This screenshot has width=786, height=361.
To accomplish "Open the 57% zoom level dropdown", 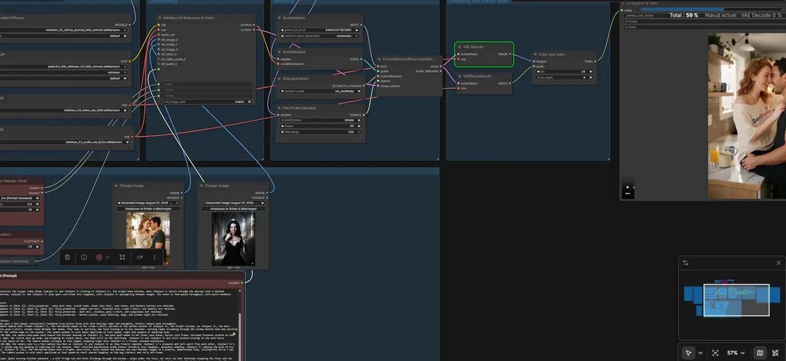I will point(735,353).
